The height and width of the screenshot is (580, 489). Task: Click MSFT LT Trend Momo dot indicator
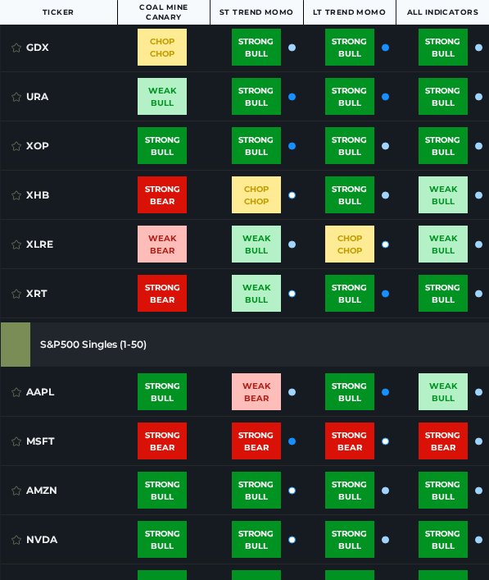[385, 441]
